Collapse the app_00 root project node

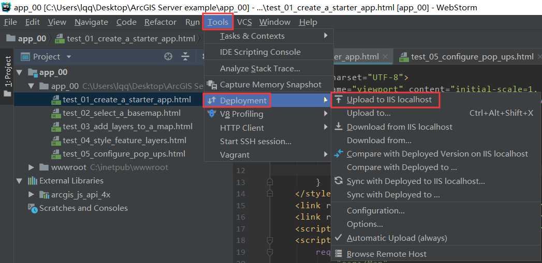tap(19, 72)
